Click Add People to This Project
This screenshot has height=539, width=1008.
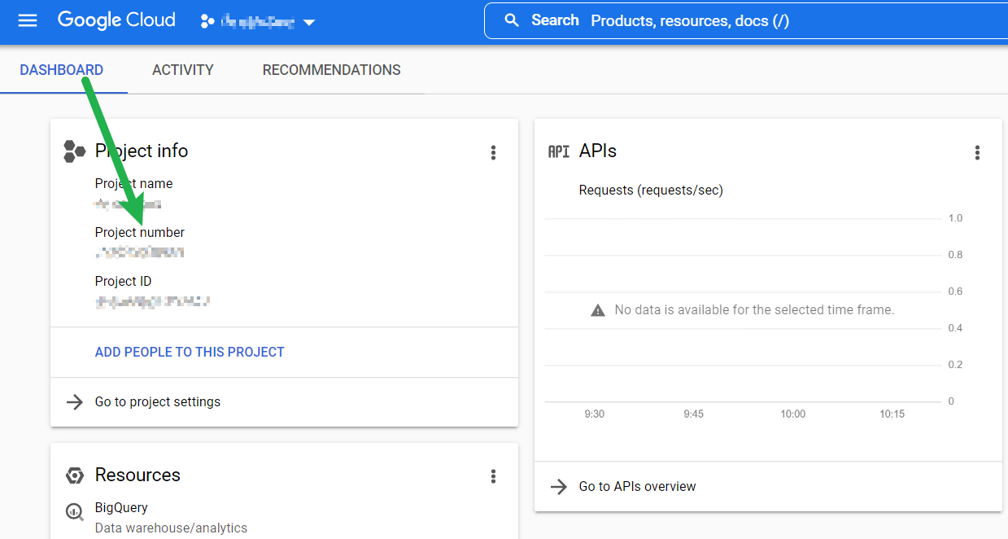pos(190,352)
